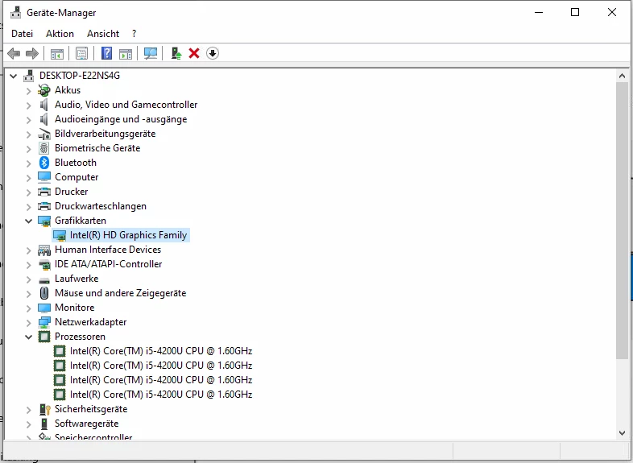Collapse the DESKTOP-E22NS4G root node
Image resolution: width=633 pixels, height=463 pixels.
[14, 76]
